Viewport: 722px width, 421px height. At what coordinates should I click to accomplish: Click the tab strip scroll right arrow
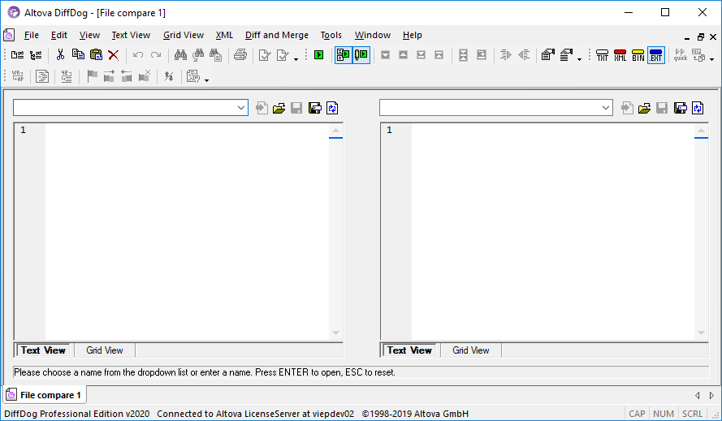711,395
